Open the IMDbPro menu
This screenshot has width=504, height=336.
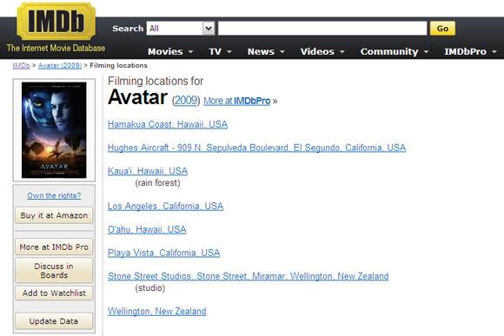pos(471,51)
